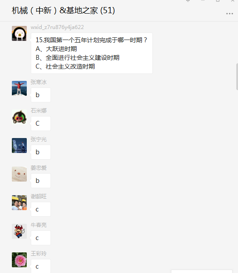Select the question 15 message bubble
The image size is (238, 273).
coord(92,53)
